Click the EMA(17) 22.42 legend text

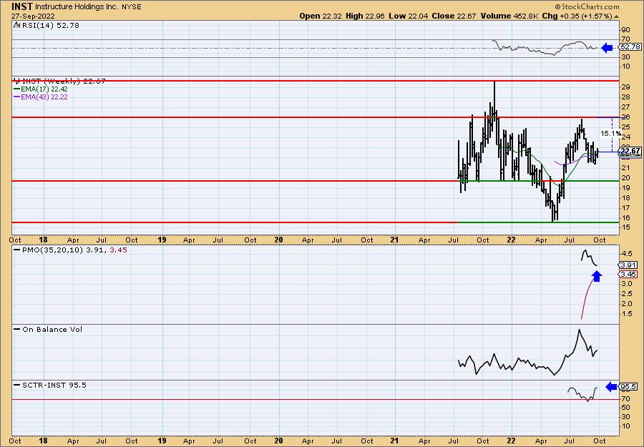point(44,89)
